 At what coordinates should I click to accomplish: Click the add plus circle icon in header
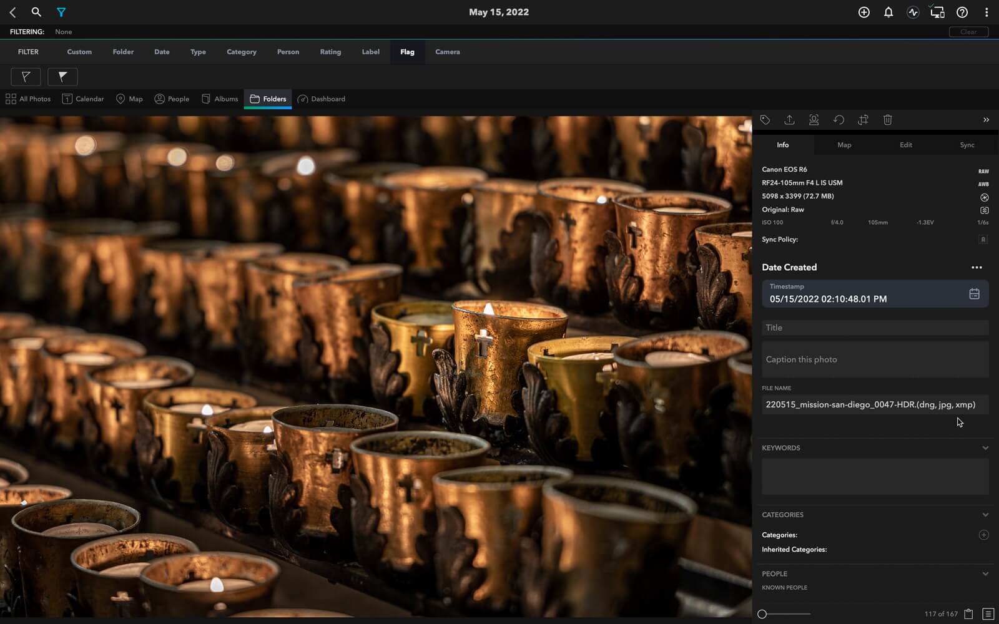pyautogui.click(x=864, y=12)
